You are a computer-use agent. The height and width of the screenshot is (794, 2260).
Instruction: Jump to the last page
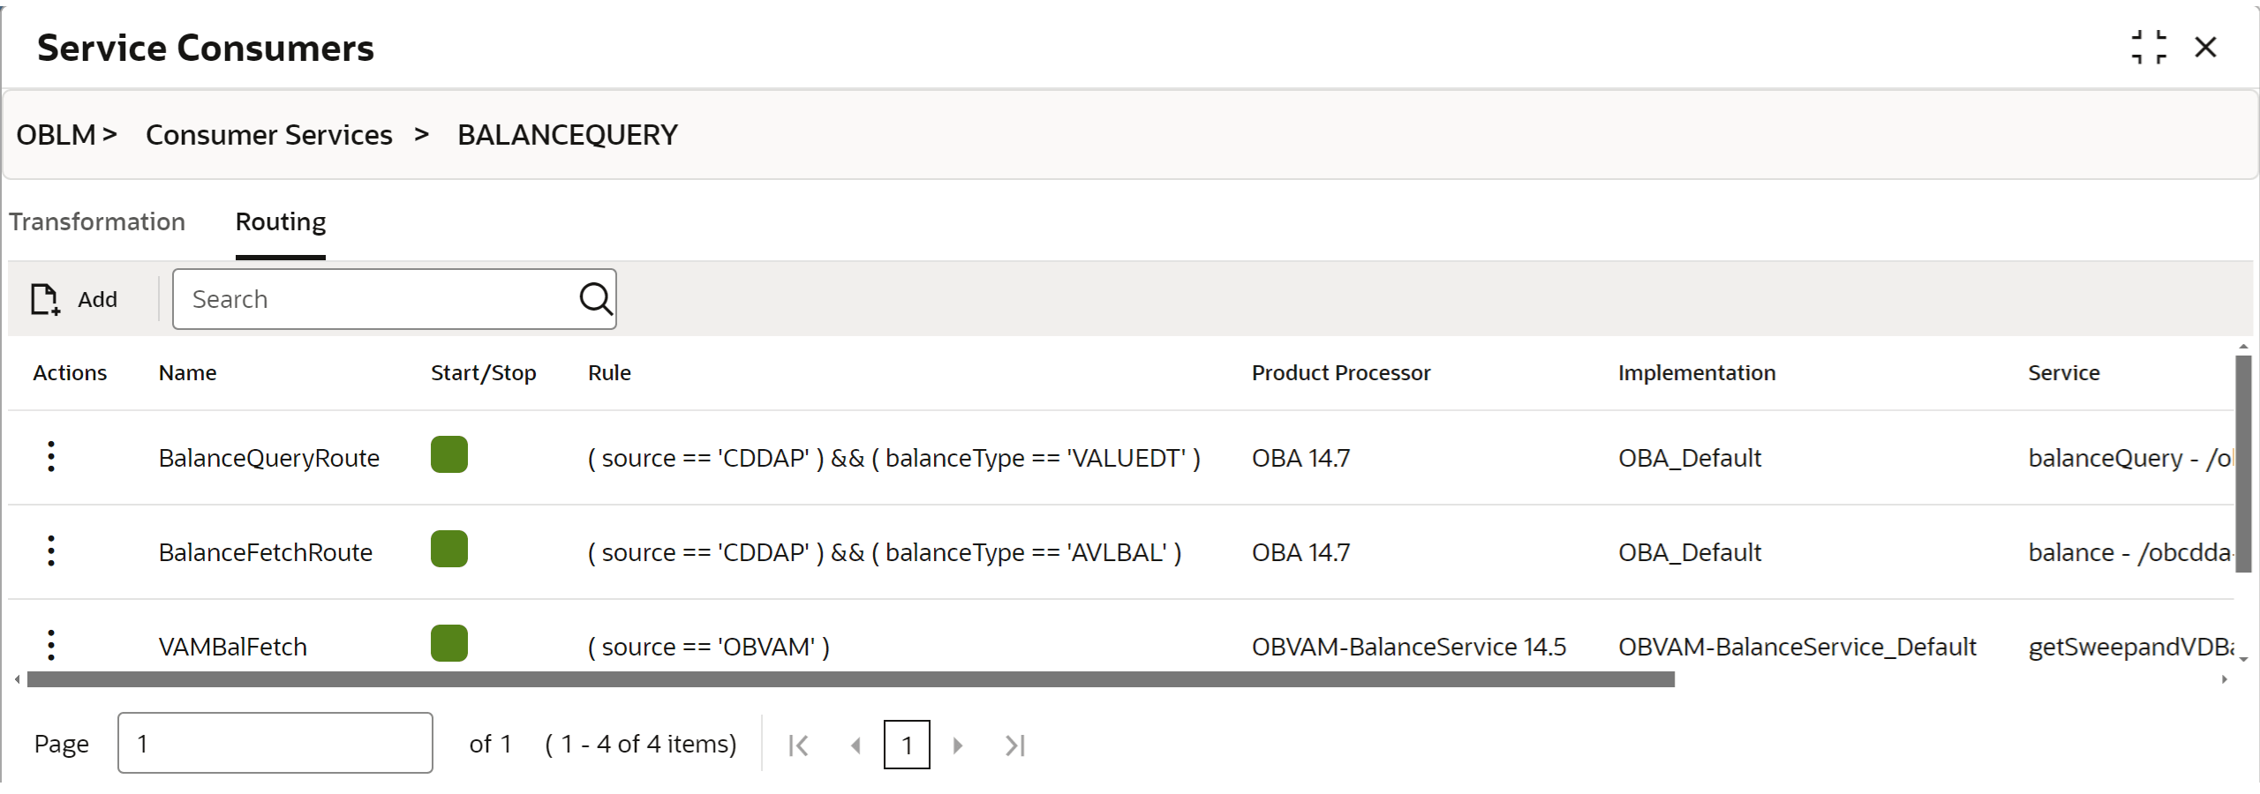(1015, 745)
